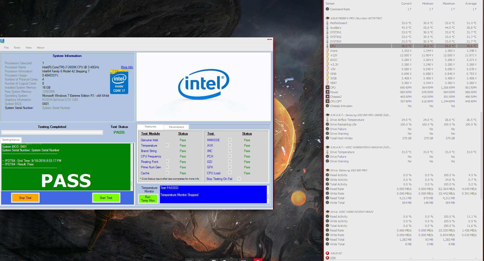Select the S.M.A.R.T. WDC WD6001FZWX group header

[360, 147]
